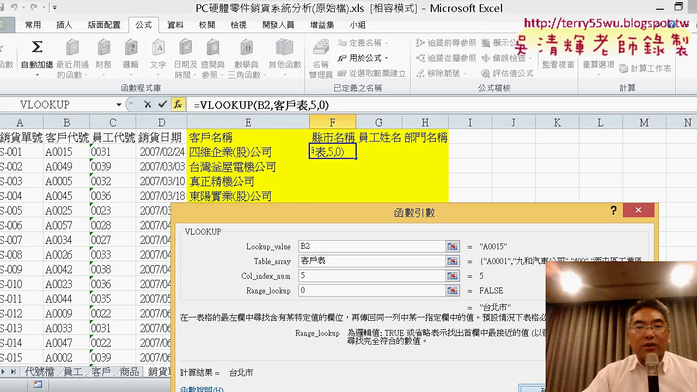Switch to the 小組 ribbon tab
This screenshot has height=392, width=697.
point(358,24)
